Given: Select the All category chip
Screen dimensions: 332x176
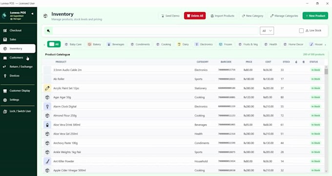Looking at the screenshot, I should click(54, 44).
